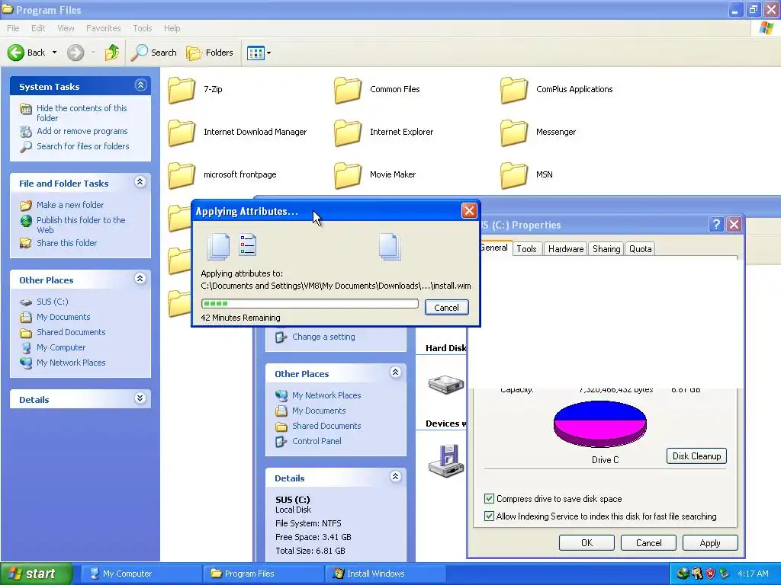The height and width of the screenshot is (585, 781).
Task: Toggle the Folders pane button
Action: tap(210, 53)
